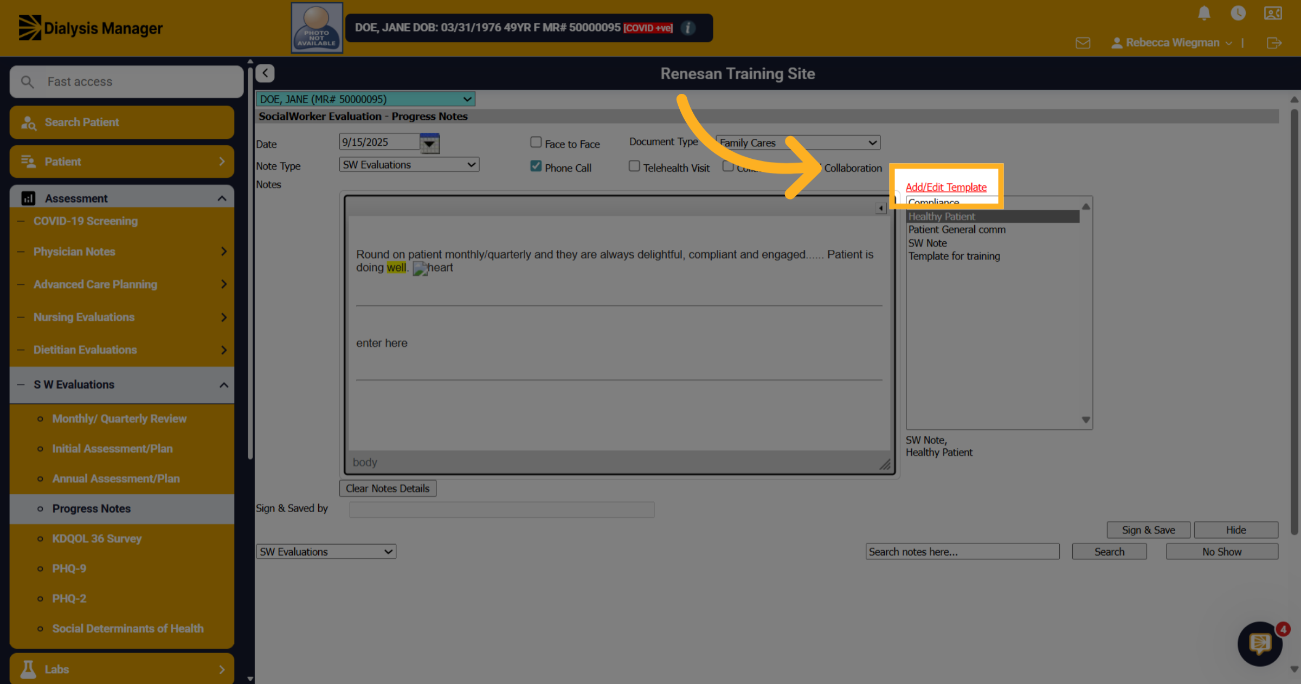This screenshot has height=684, width=1301.
Task: Click the Search notes here input field
Action: point(962,551)
